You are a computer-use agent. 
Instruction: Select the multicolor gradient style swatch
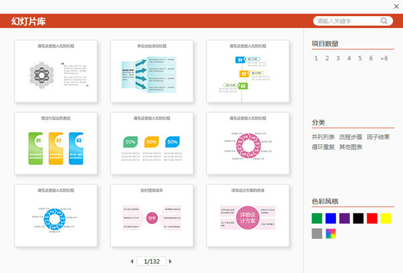click(x=332, y=233)
